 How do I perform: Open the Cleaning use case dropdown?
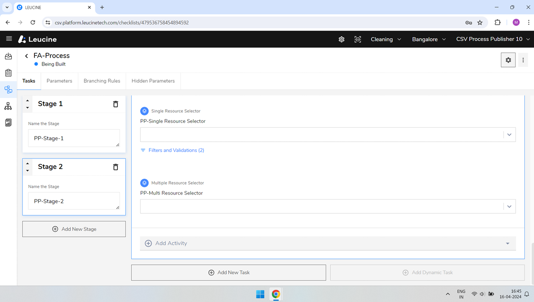click(385, 39)
